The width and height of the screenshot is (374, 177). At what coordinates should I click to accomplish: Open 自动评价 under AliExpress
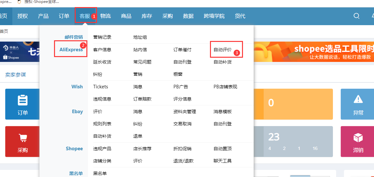(x=223, y=50)
